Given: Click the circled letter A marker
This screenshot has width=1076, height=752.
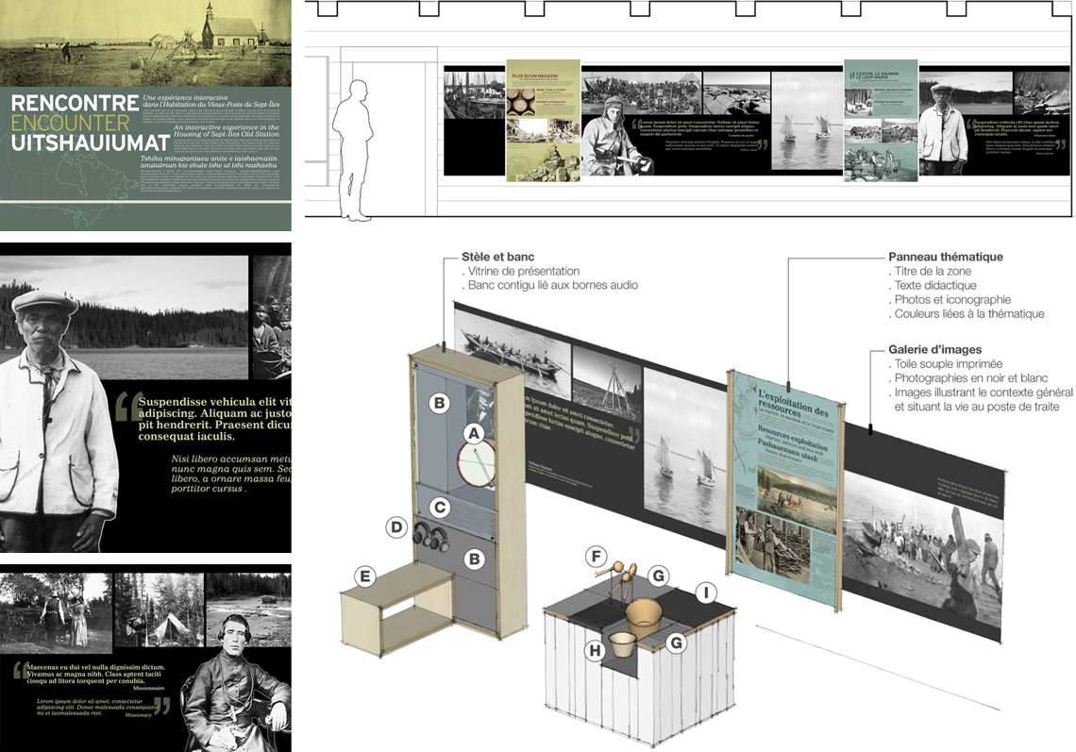Looking at the screenshot, I should (x=475, y=433).
